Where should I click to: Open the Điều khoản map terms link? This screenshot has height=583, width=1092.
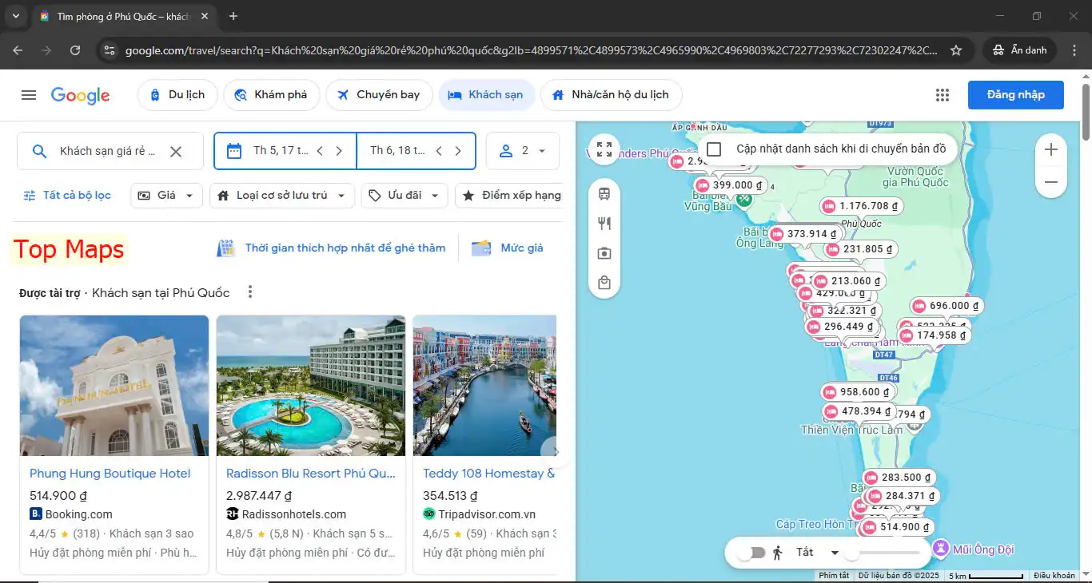1054,576
